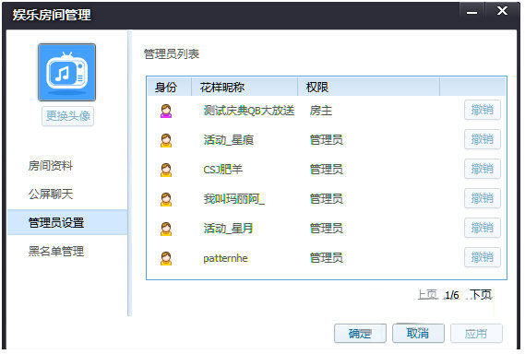Viewport: 525px width, 354px height.
Task: Click the 取消 button
Action: [x=418, y=333]
